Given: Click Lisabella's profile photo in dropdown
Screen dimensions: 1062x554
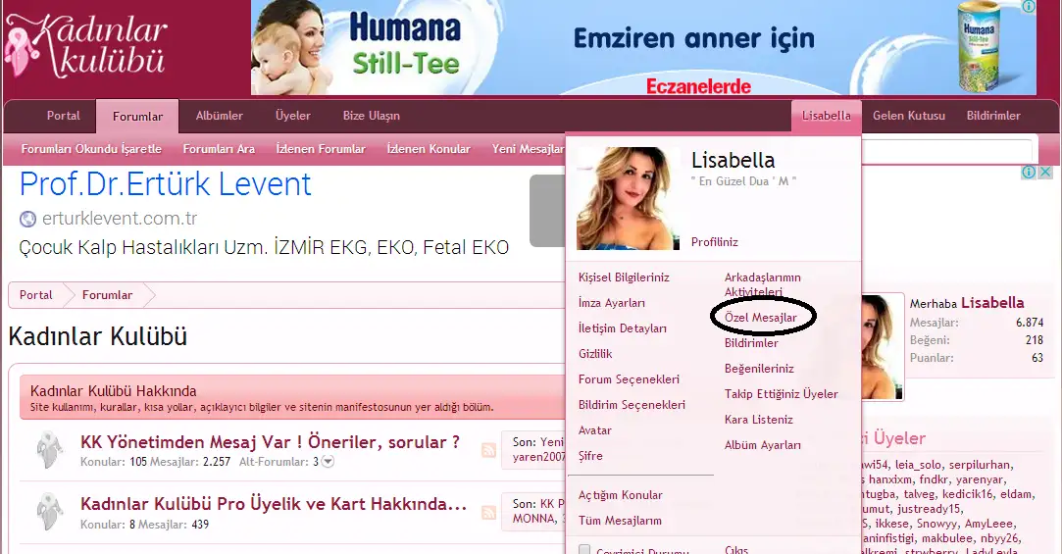Looking at the screenshot, I should [x=629, y=199].
